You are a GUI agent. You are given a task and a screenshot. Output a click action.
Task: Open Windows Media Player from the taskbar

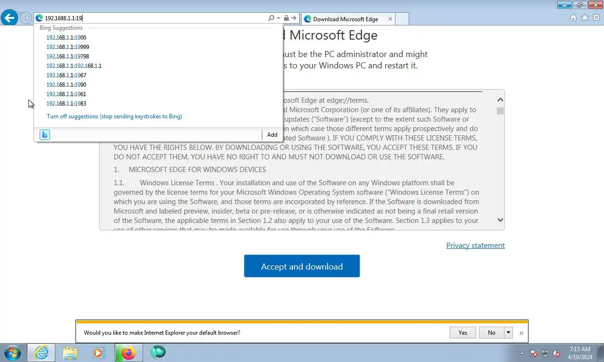pyautogui.click(x=99, y=353)
